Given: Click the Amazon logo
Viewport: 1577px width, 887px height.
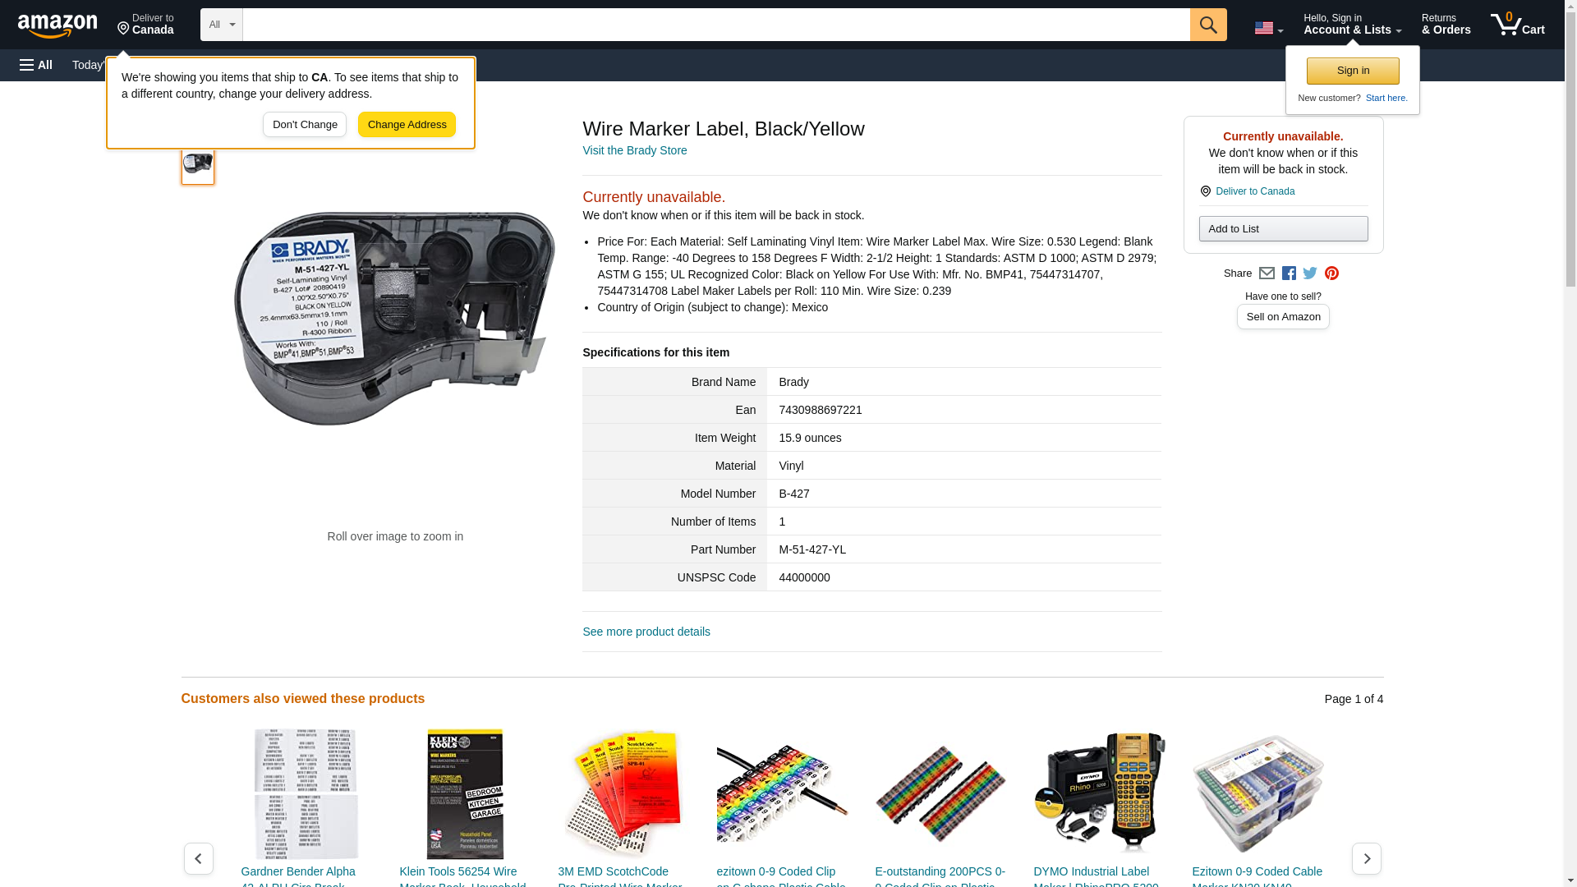Looking at the screenshot, I should (x=57, y=25).
